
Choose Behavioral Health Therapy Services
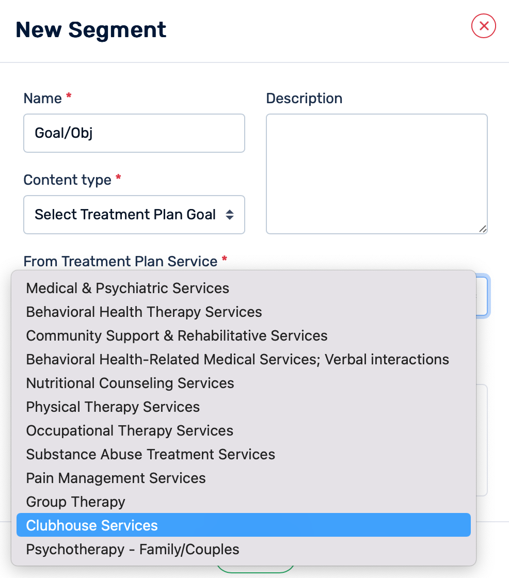144,312
